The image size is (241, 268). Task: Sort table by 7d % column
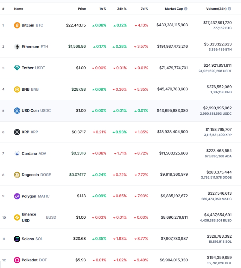tap(144, 9)
